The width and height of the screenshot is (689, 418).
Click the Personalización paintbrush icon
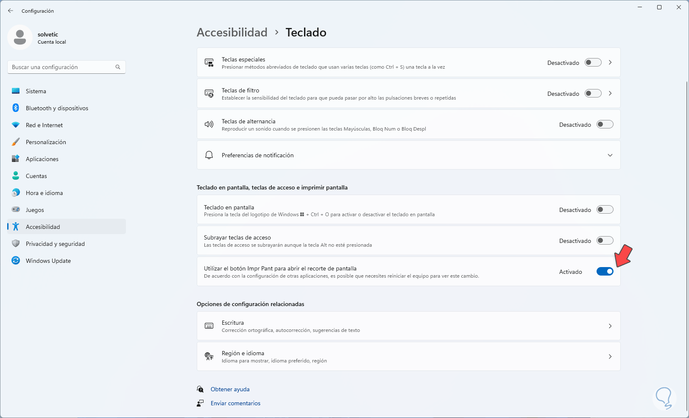(x=16, y=142)
